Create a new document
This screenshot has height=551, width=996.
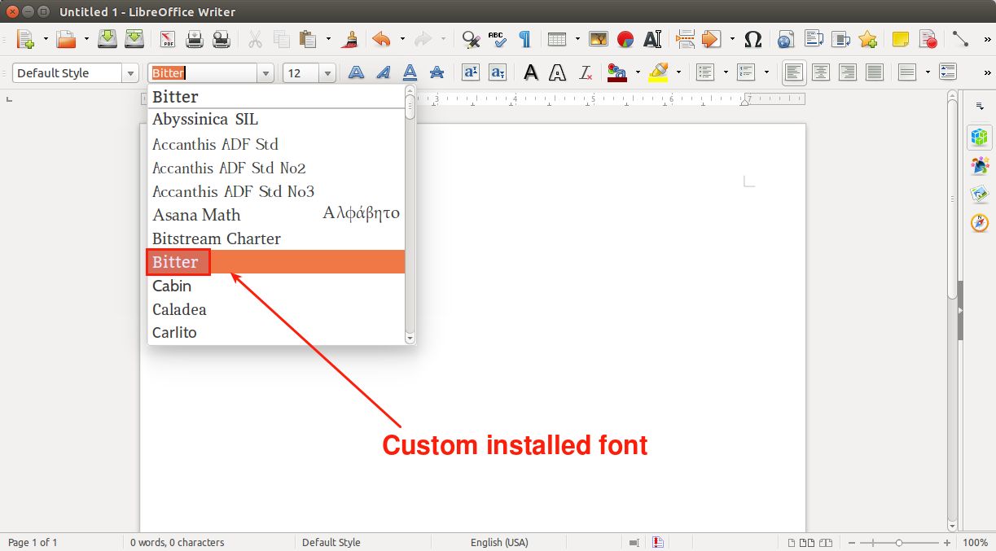(x=26, y=39)
